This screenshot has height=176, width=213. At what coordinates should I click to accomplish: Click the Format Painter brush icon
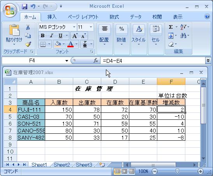click(28, 44)
